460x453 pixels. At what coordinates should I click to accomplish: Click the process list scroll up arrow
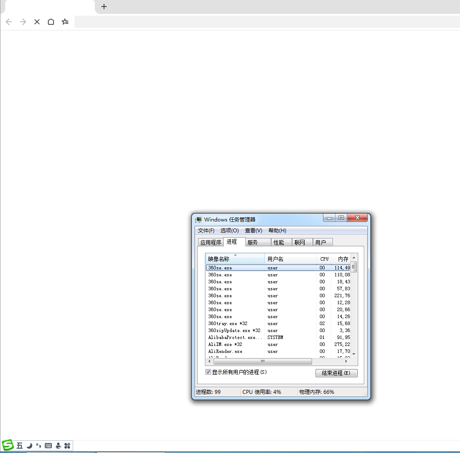354,257
